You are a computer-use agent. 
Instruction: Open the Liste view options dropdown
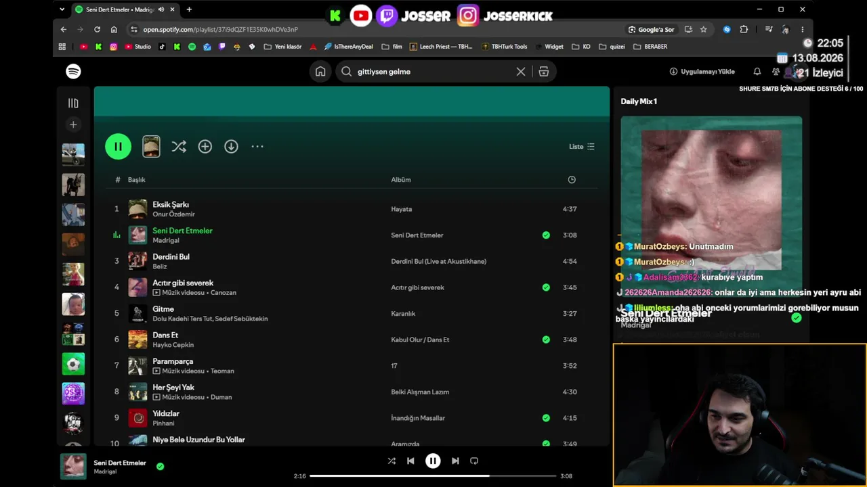[582, 146]
